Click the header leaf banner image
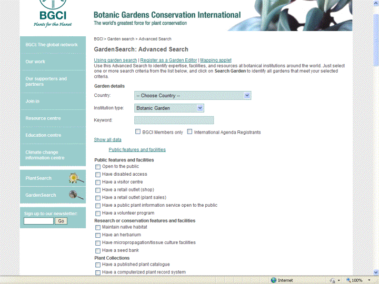The image size is (379, 284). [x=290, y=15]
